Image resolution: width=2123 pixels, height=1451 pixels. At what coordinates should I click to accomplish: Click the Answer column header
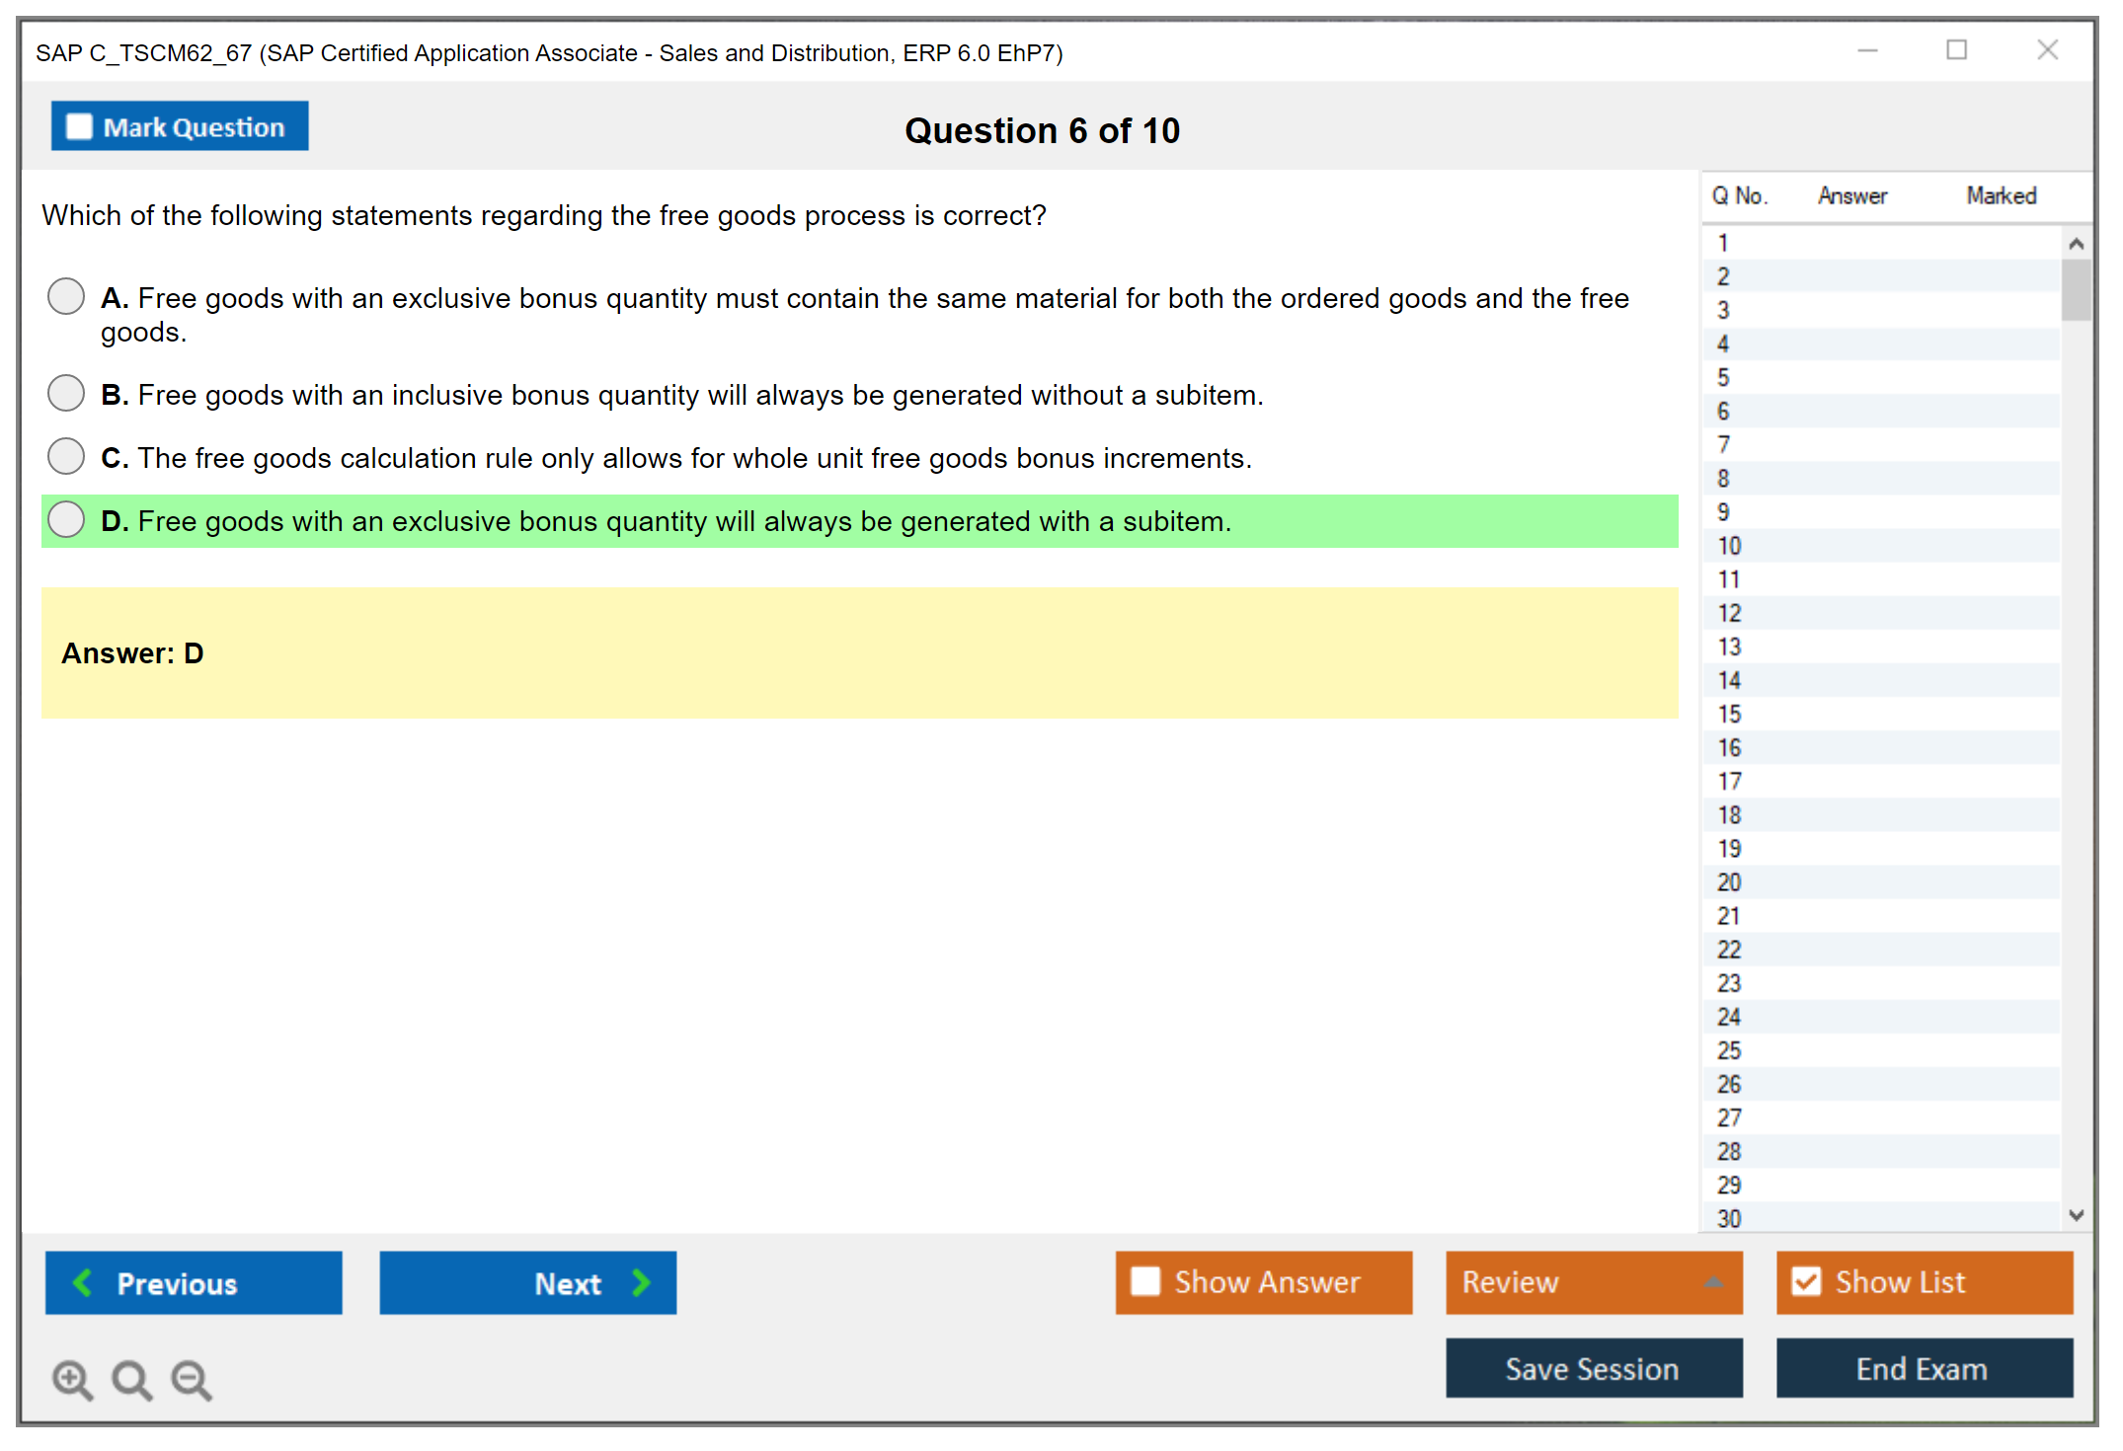(1851, 195)
